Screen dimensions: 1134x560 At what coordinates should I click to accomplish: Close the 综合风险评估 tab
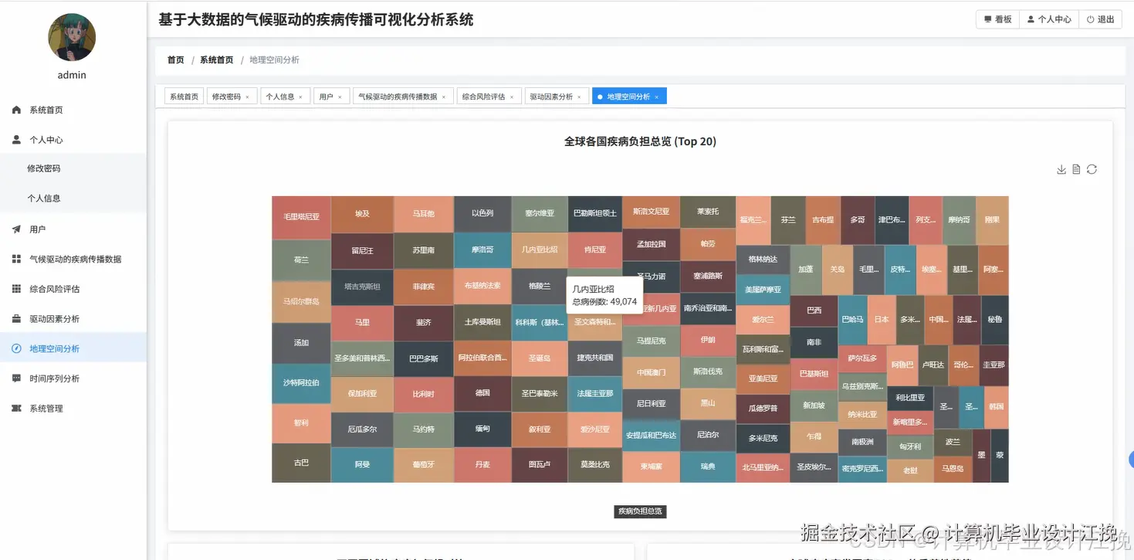click(511, 97)
